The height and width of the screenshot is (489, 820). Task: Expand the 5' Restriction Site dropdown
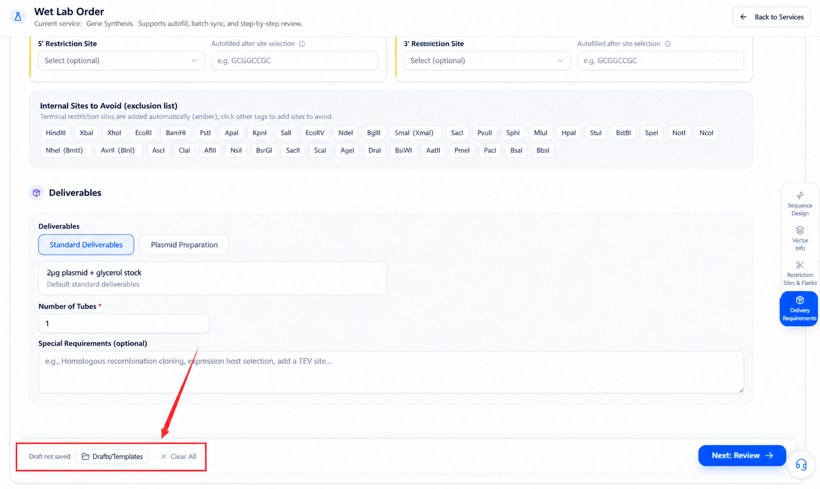[x=121, y=61]
